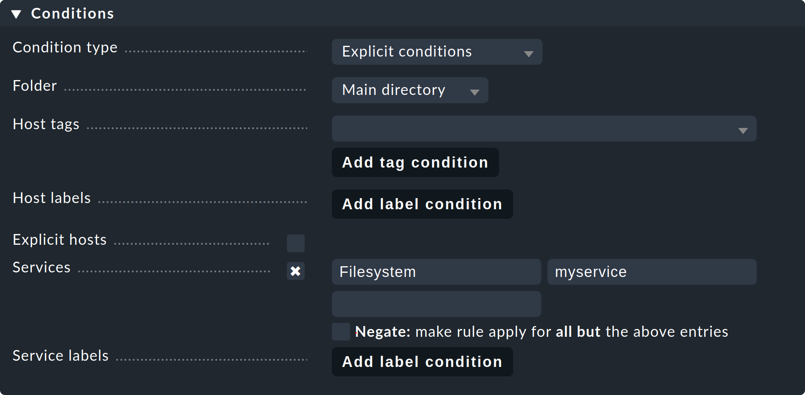Focus the empty service input field
The width and height of the screenshot is (805, 395).
(x=436, y=304)
